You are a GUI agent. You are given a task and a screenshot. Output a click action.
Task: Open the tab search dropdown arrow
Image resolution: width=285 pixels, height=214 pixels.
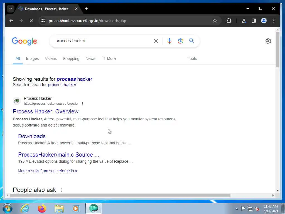[11, 9]
